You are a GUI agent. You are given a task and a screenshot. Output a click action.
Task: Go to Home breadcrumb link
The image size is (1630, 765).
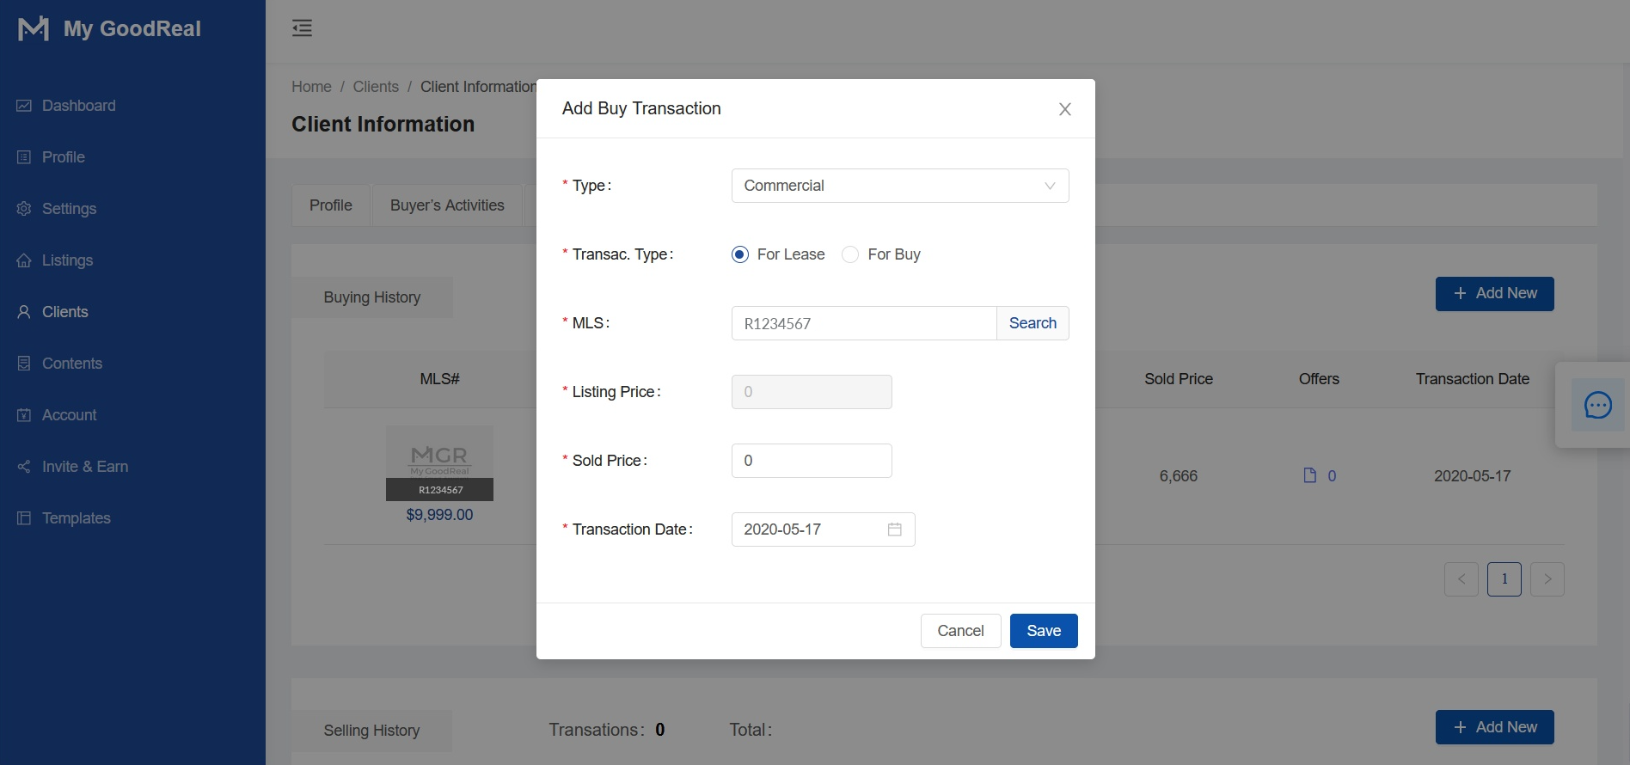[311, 87]
